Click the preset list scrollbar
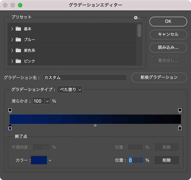 (139, 31)
